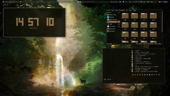Click the '1173 (pacman)' line in terminal
Image resolution: width=170 pixels, height=96 pixels.
click(141, 55)
